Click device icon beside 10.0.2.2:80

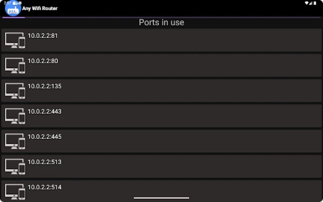click(x=15, y=66)
